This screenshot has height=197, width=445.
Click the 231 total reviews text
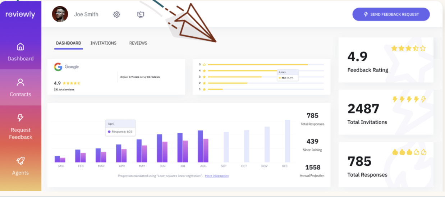(x=64, y=90)
